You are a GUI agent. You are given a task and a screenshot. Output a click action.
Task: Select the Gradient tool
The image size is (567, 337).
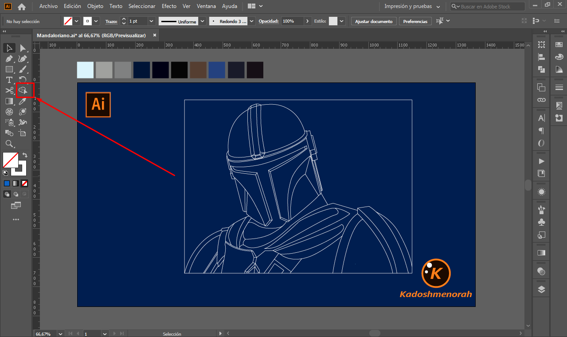click(9, 101)
